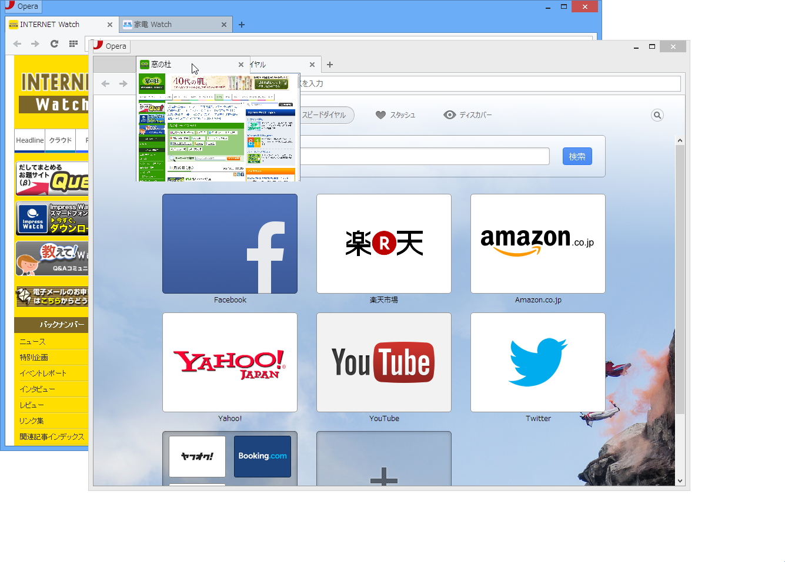Add new tab in front Opera window
The height and width of the screenshot is (562, 785).
coord(330,65)
